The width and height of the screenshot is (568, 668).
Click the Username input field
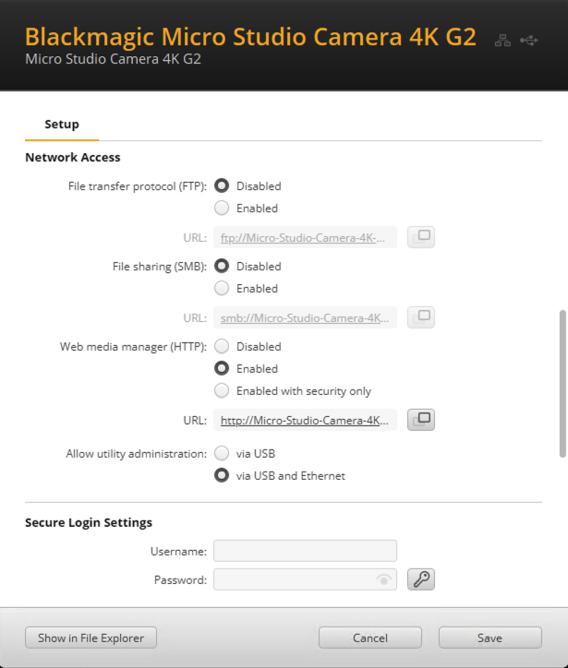(x=305, y=551)
